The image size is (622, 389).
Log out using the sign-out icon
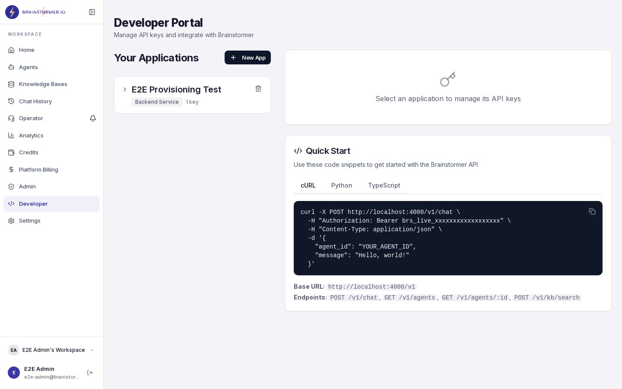(x=90, y=373)
